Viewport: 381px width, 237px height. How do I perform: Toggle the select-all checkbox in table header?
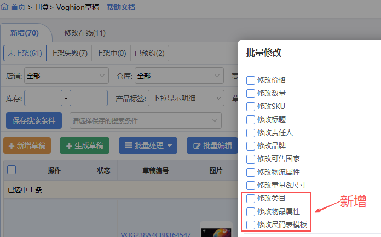tap(11, 170)
